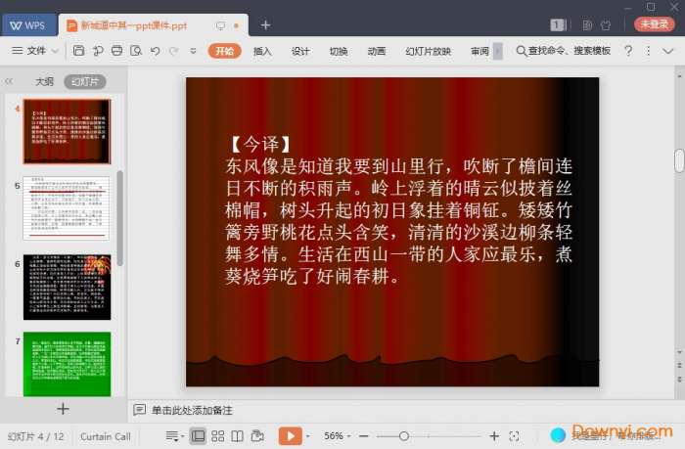Click the 幻灯片 4 / 12 status text
Image resolution: width=685 pixels, height=449 pixels.
(x=35, y=436)
